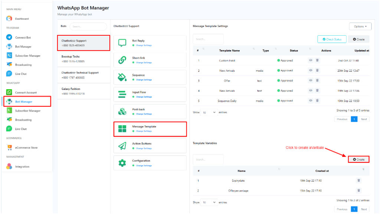Open the Action Buttons paper plane icon
The height and width of the screenshot is (214, 380).
coord(122,146)
